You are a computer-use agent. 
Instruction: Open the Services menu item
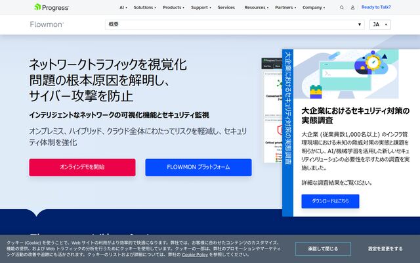226,7
